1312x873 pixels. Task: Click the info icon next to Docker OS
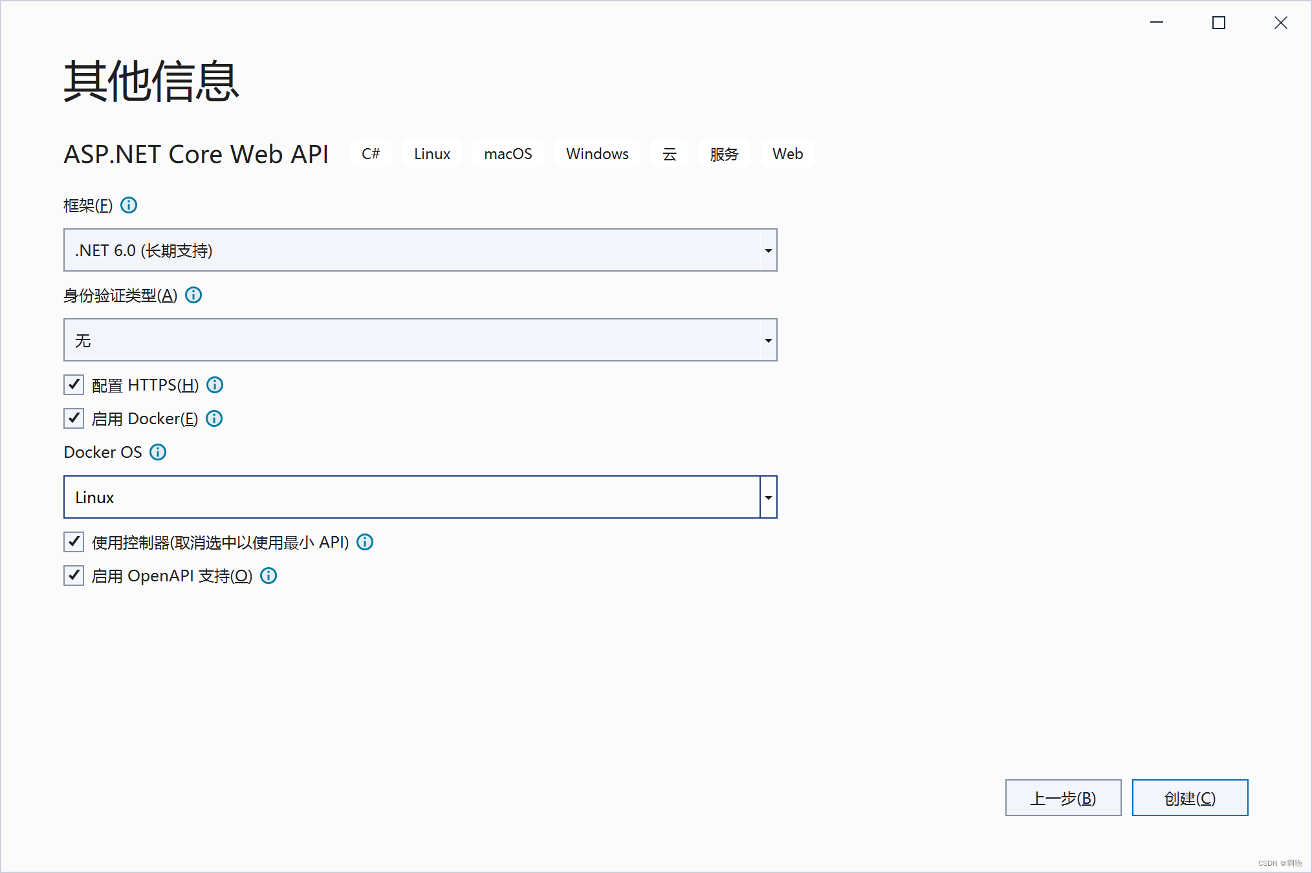click(x=158, y=452)
